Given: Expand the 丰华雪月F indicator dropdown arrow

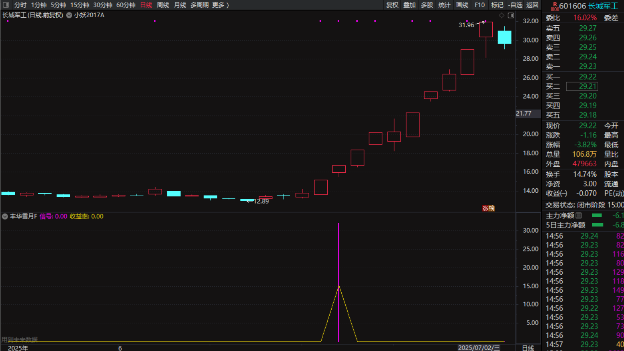Looking at the screenshot, I should 5,216.
